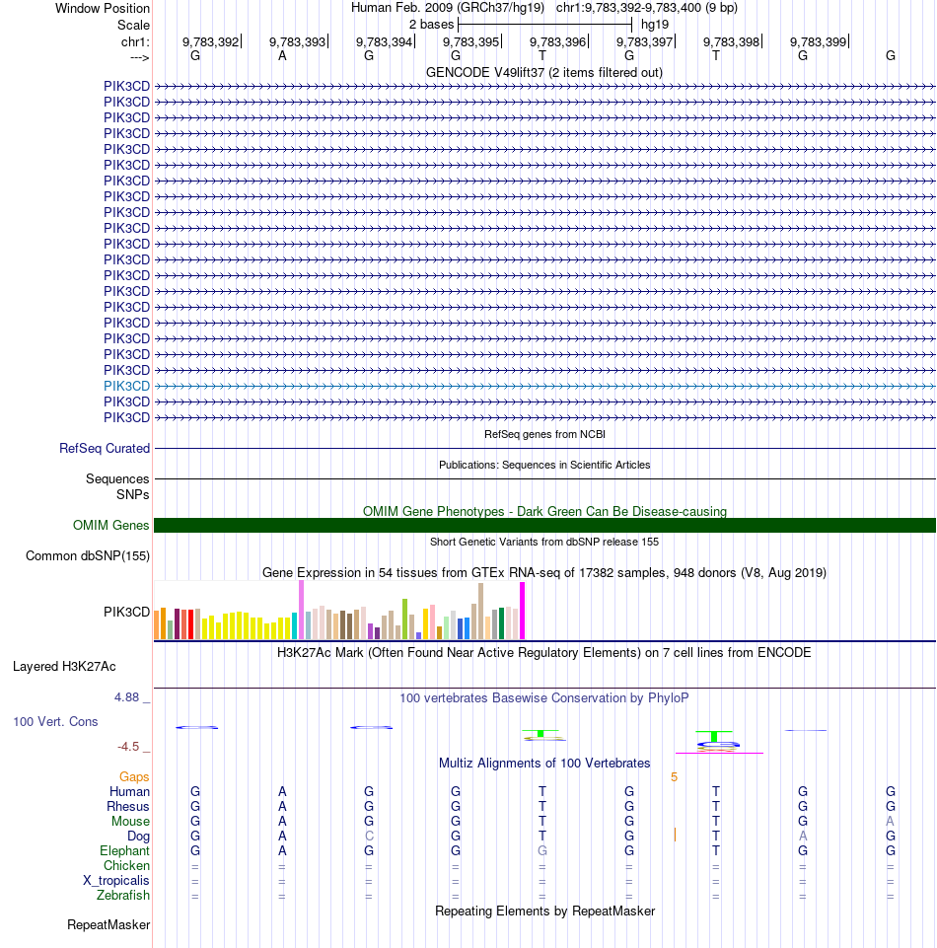Click the dark green OMIM gene bar

point(544,526)
